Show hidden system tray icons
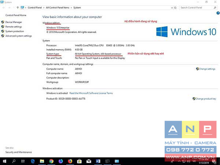220x165 pixels. tap(179, 161)
